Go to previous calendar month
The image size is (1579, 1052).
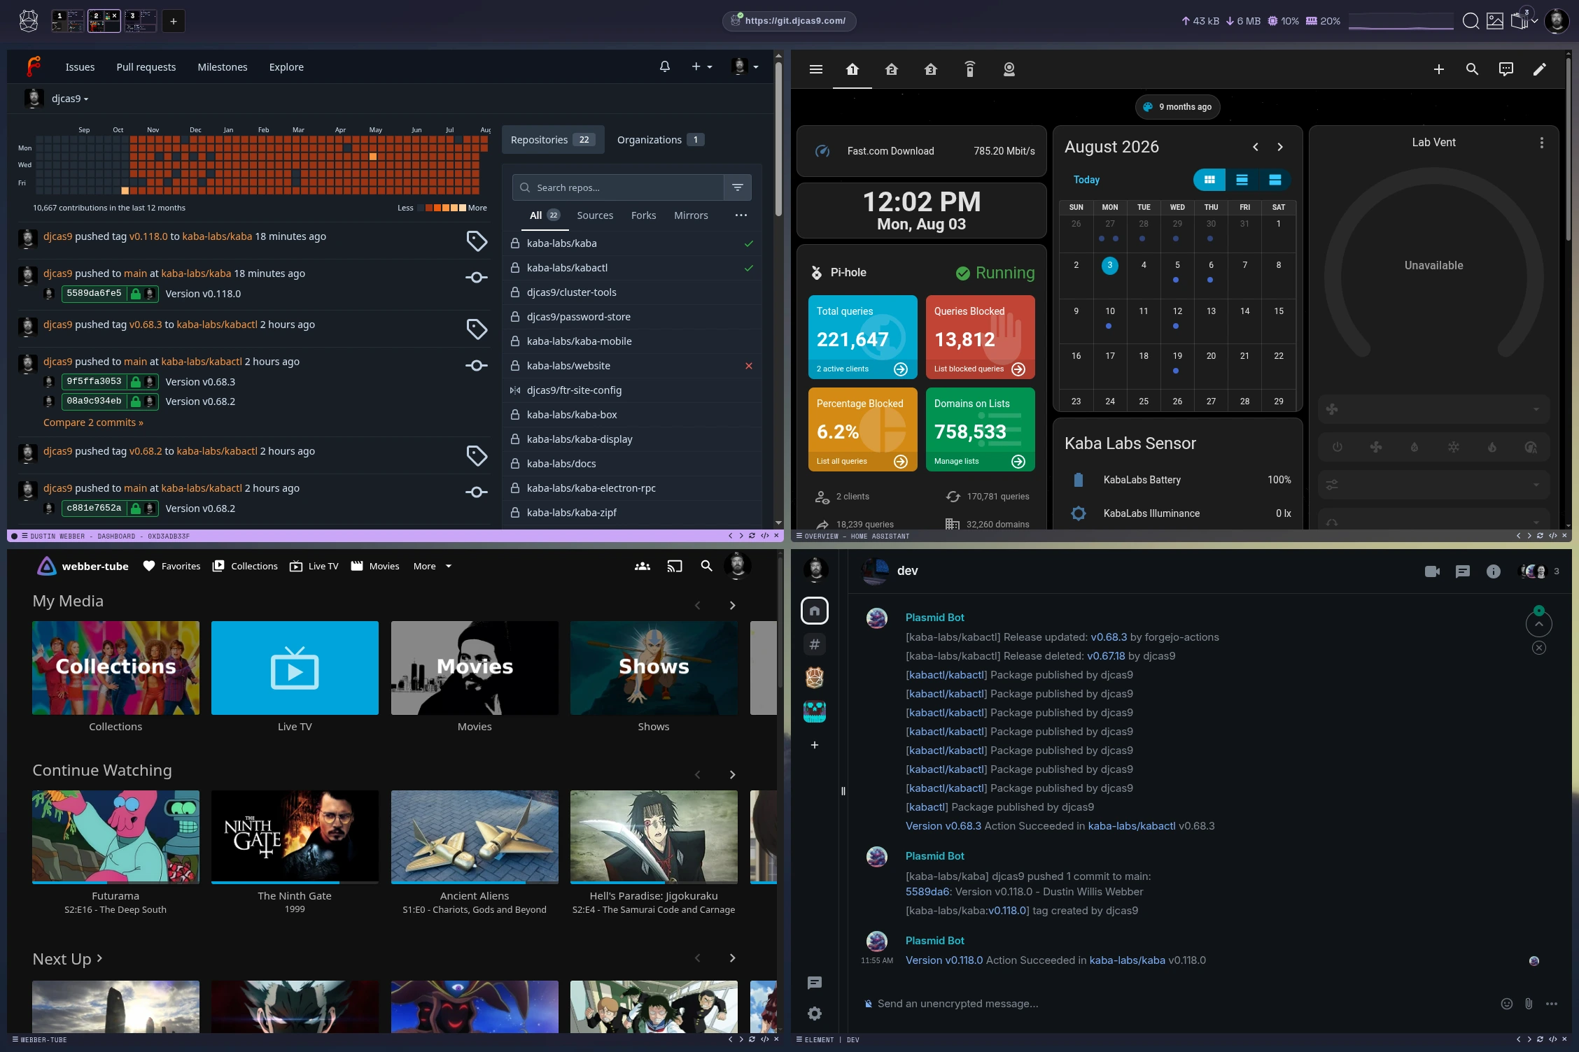[x=1255, y=147]
